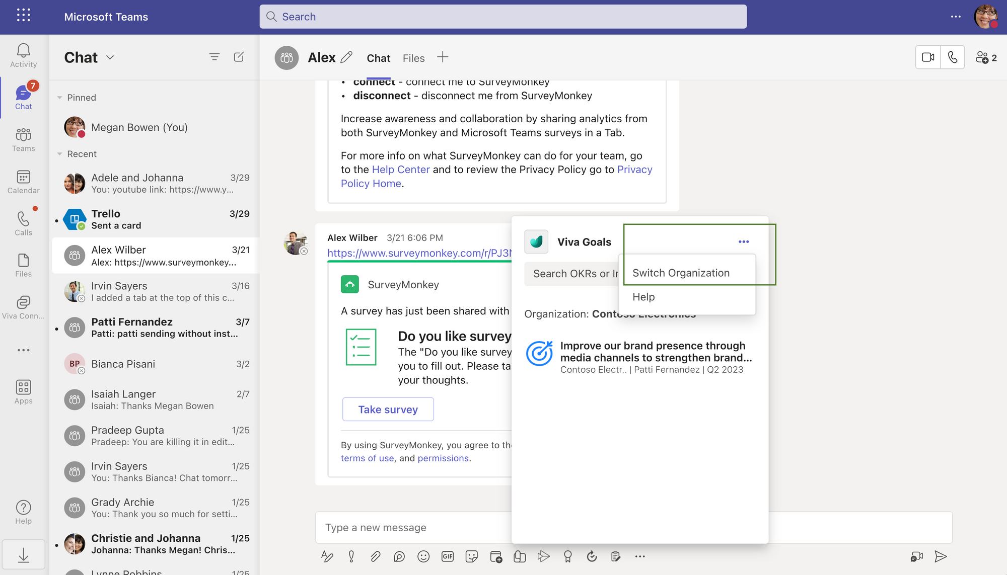Click the video call icon
The height and width of the screenshot is (575, 1007).
(927, 57)
